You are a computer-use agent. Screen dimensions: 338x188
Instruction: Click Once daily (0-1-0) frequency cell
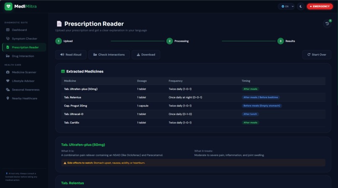180,114
